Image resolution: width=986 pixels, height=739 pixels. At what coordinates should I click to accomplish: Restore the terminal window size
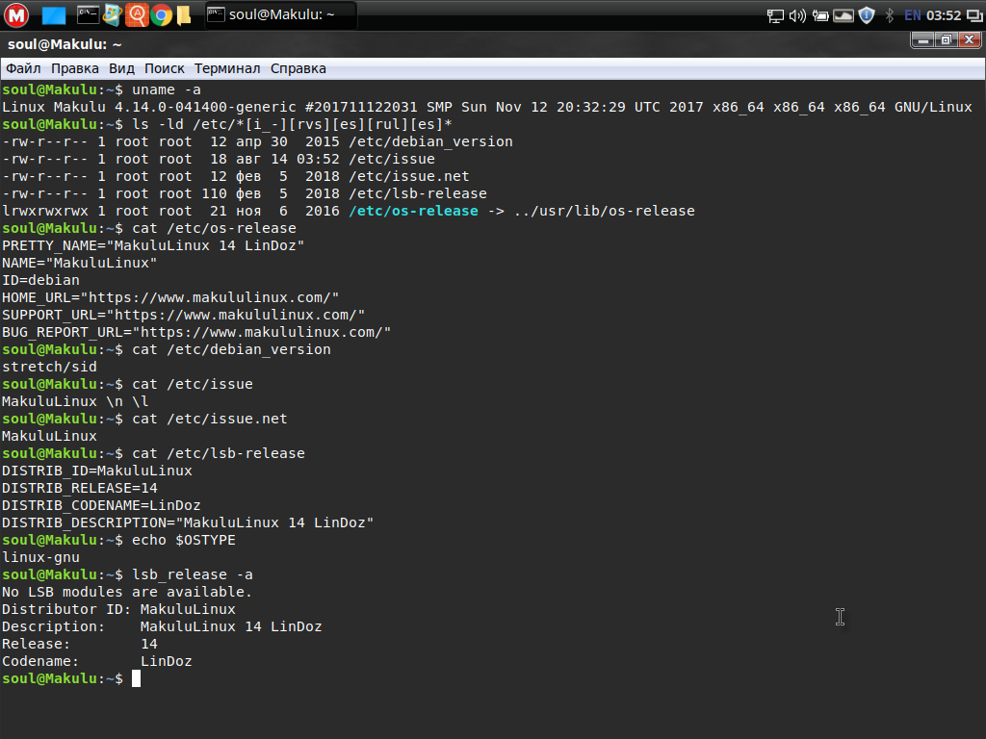coord(946,40)
